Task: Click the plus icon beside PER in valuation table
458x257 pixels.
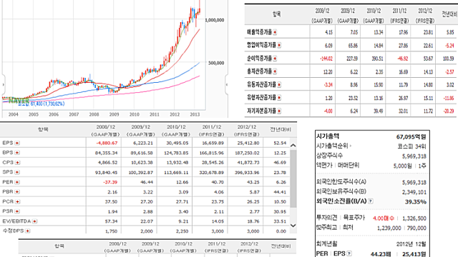Action: click(x=17, y=182)
